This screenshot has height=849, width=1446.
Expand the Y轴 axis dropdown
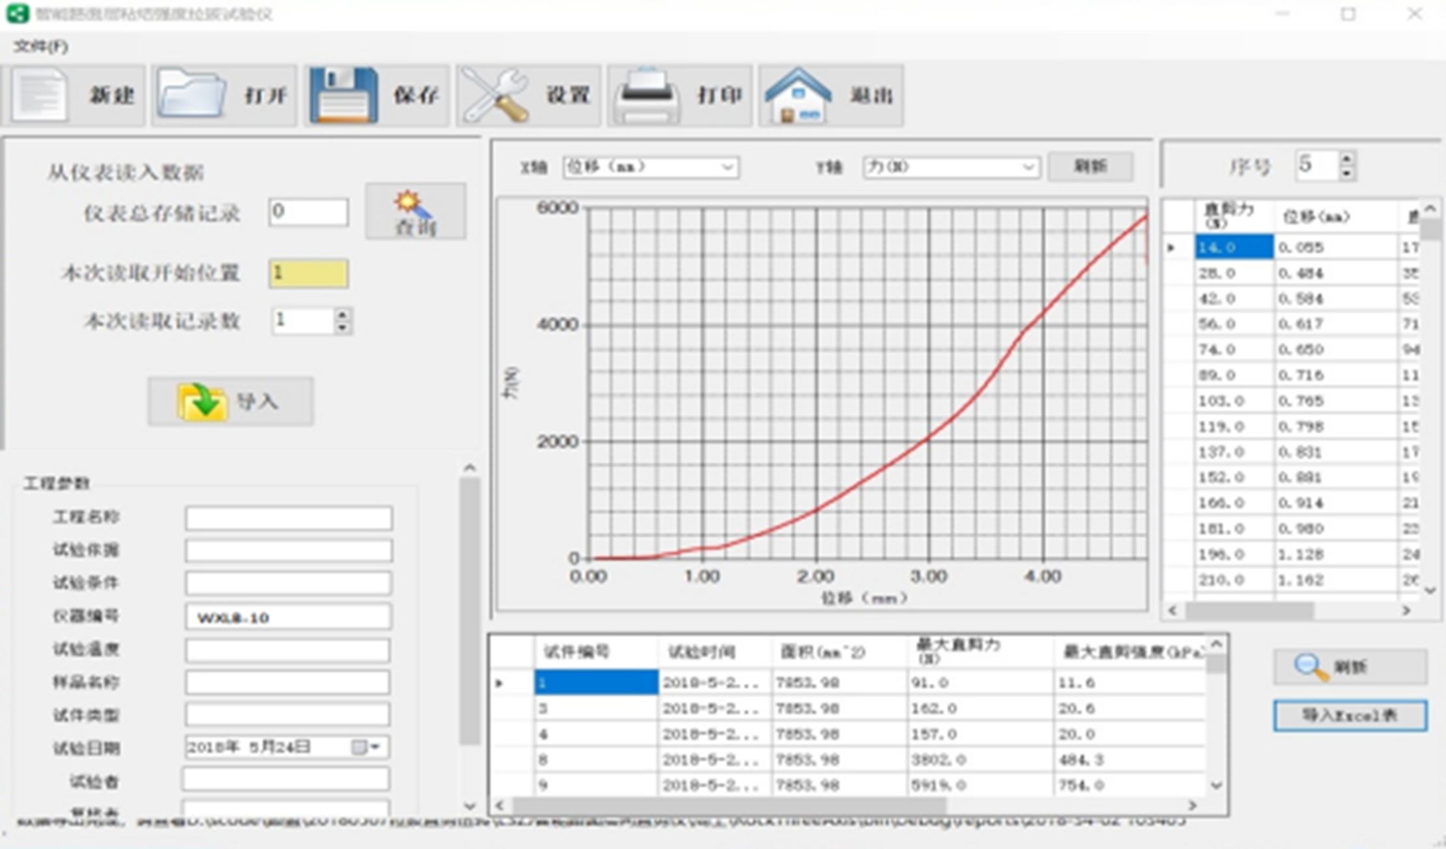pyautogui.click(x=1028, y=167)
